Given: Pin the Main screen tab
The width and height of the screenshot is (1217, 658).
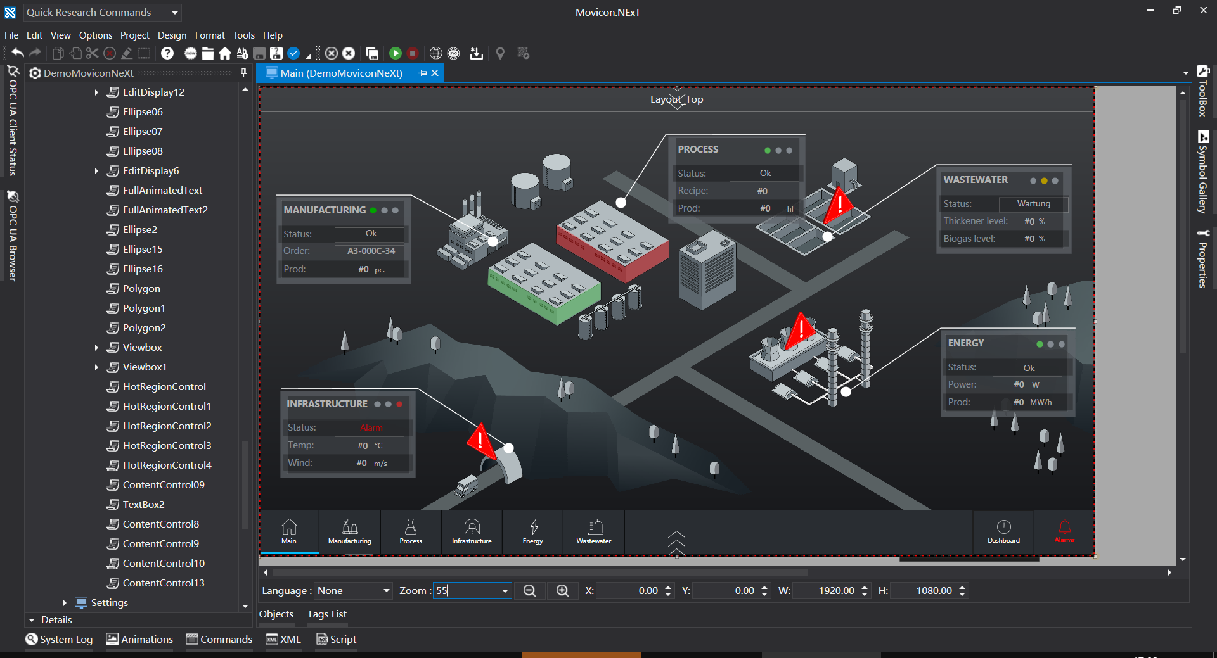Looking at the screenshot, I should 423,73.
